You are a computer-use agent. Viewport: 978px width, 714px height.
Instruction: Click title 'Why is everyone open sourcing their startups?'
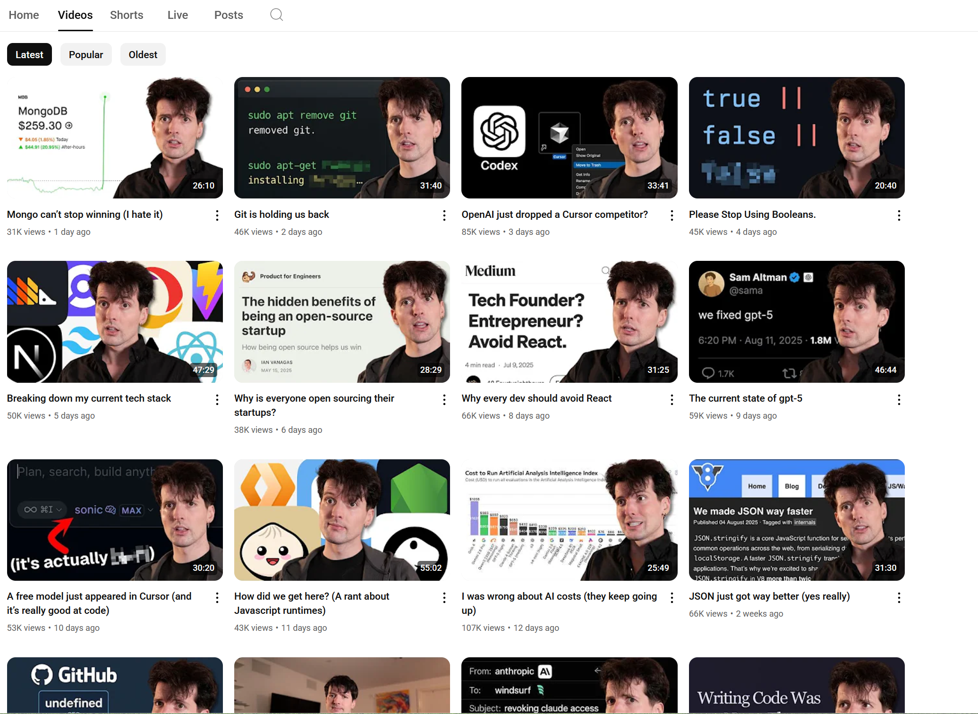[x=314, y=405]
